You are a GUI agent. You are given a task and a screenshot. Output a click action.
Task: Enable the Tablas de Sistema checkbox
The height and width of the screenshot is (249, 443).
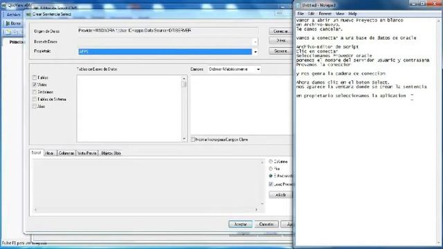35,100
